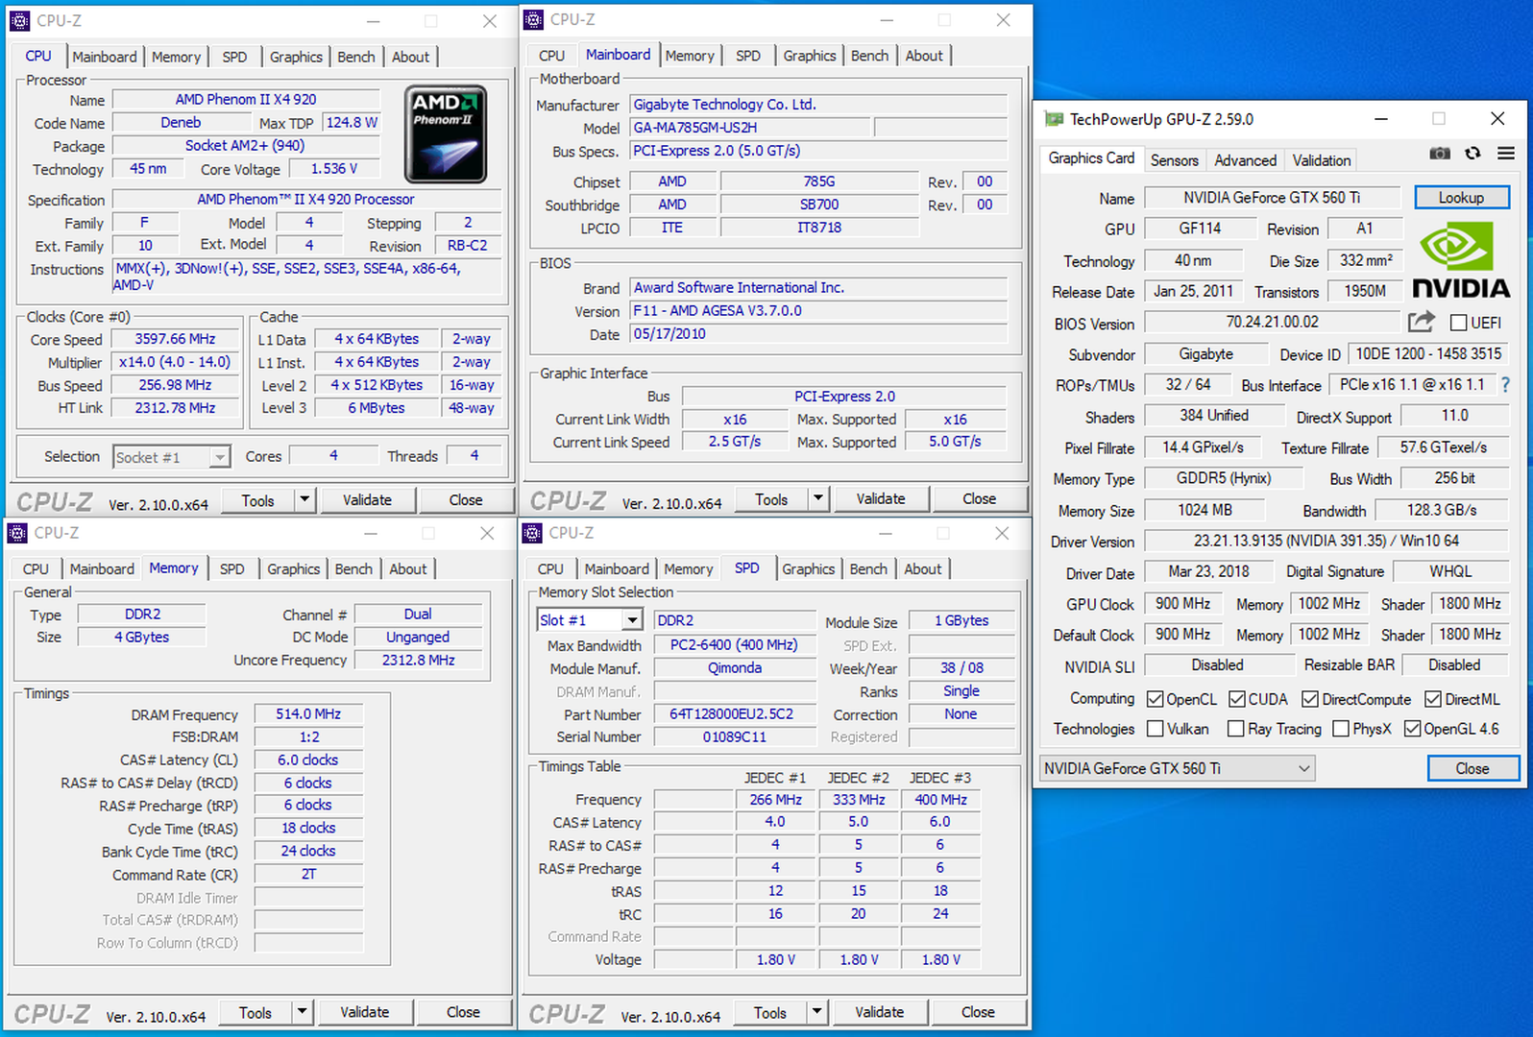Expand Tools dropdown arrow in Mainboard window
The image size is (1533, 1037).
818,498
